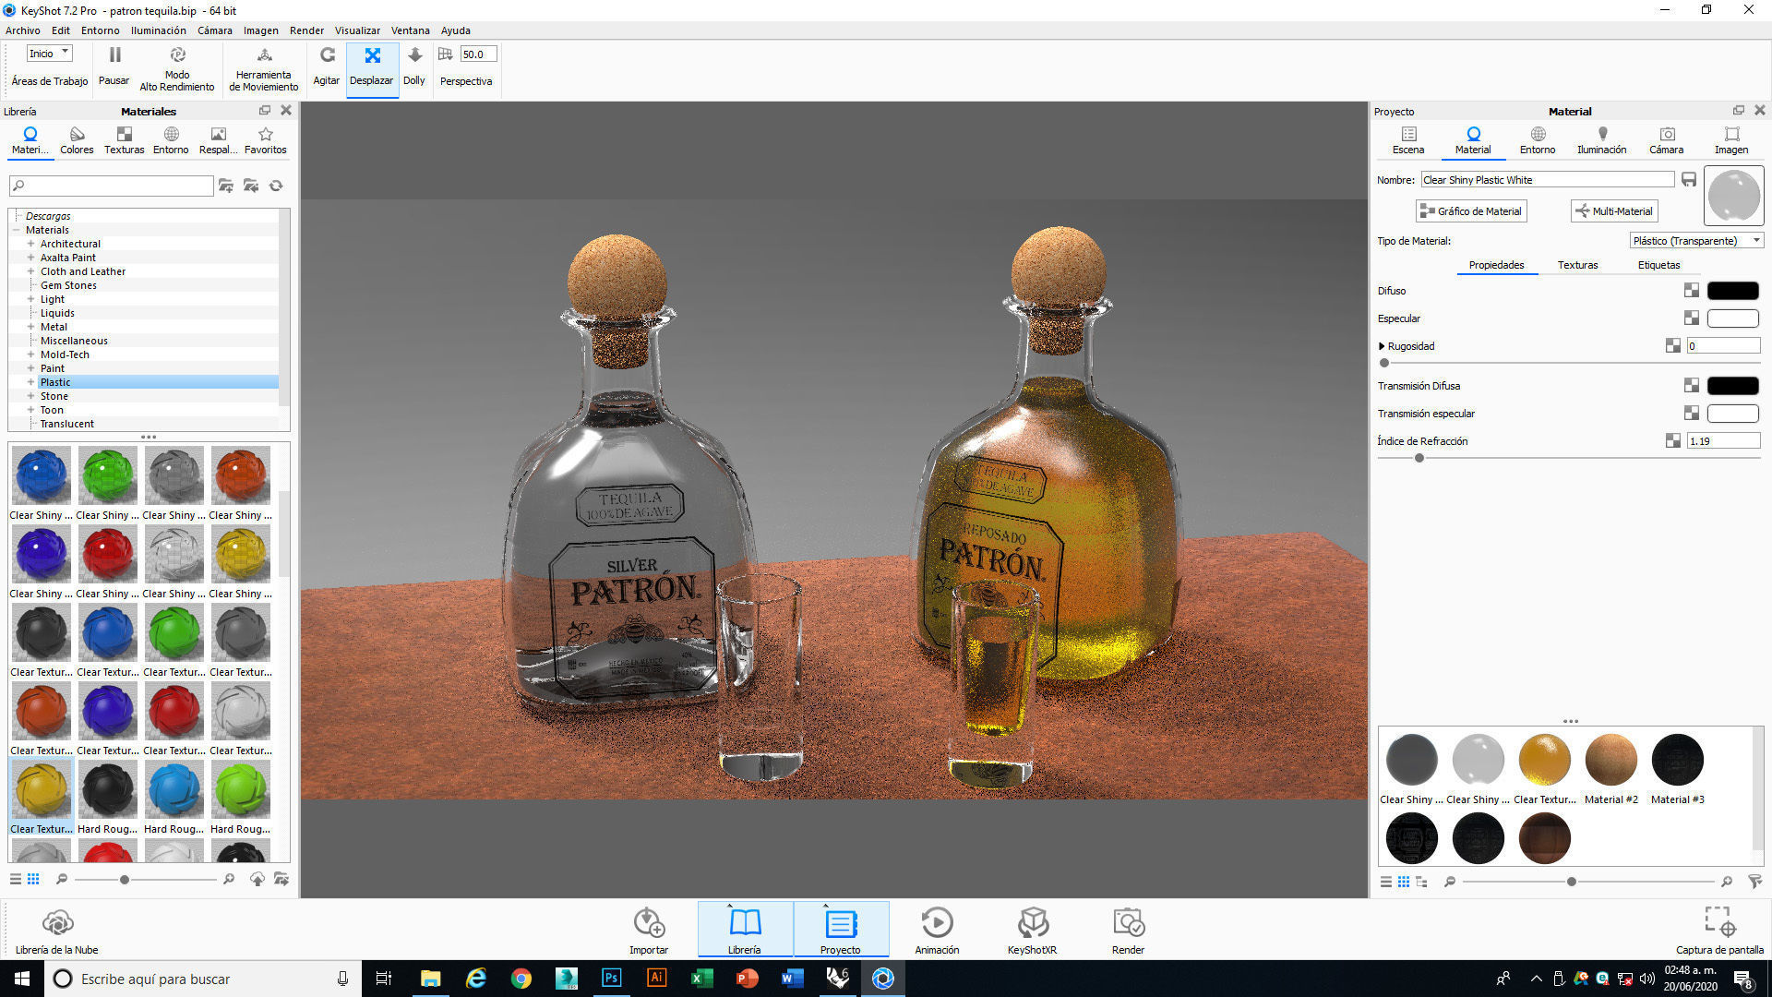Screen dimensions: 1772x997
Task: Collapse the Materials tree root
Action: 16,230
